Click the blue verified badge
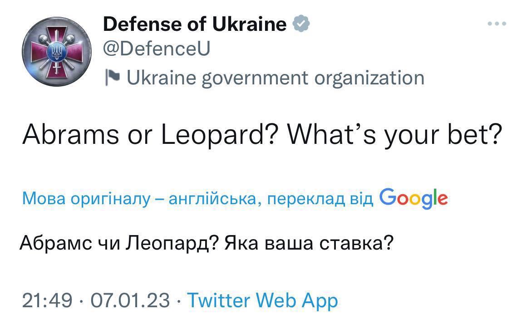The image size is (531, 324). pos(300,23)
